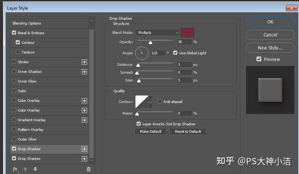Open the dark red shadow color swatch
This screenshot has height=174, width=299.
point(187,32)
